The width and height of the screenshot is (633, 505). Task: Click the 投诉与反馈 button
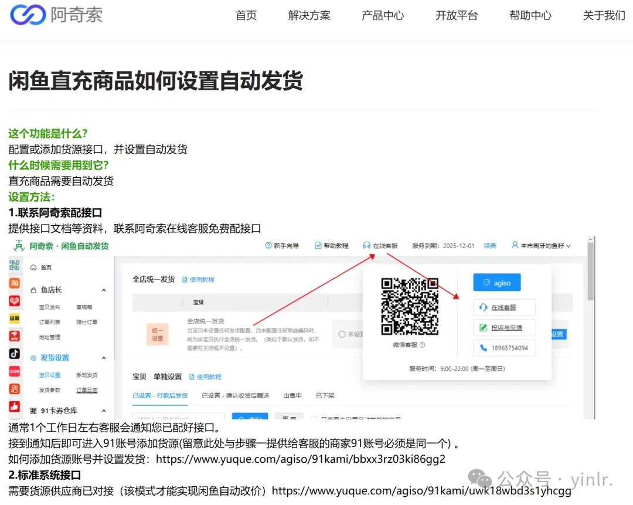click(504, 328)
